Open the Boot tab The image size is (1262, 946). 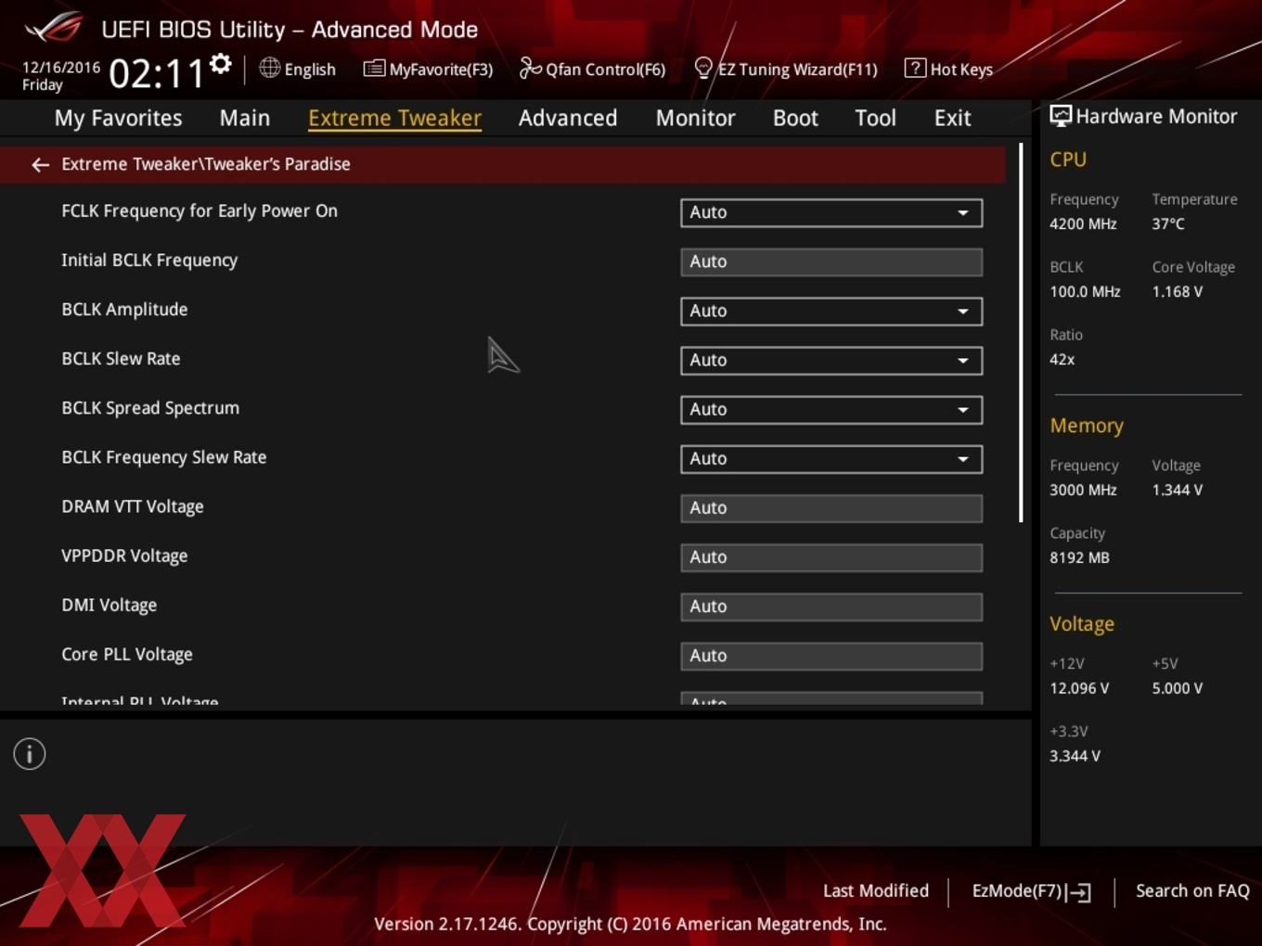click(x=795, y=118)
